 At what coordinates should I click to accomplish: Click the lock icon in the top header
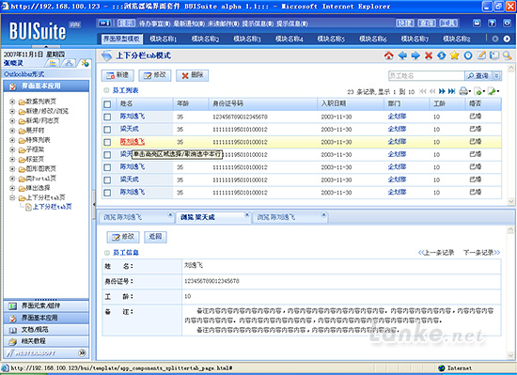tap(477, 23)
